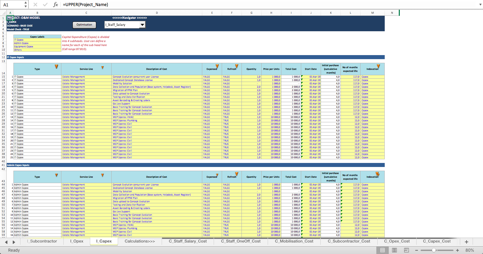Click the Optimisation button

84,25
